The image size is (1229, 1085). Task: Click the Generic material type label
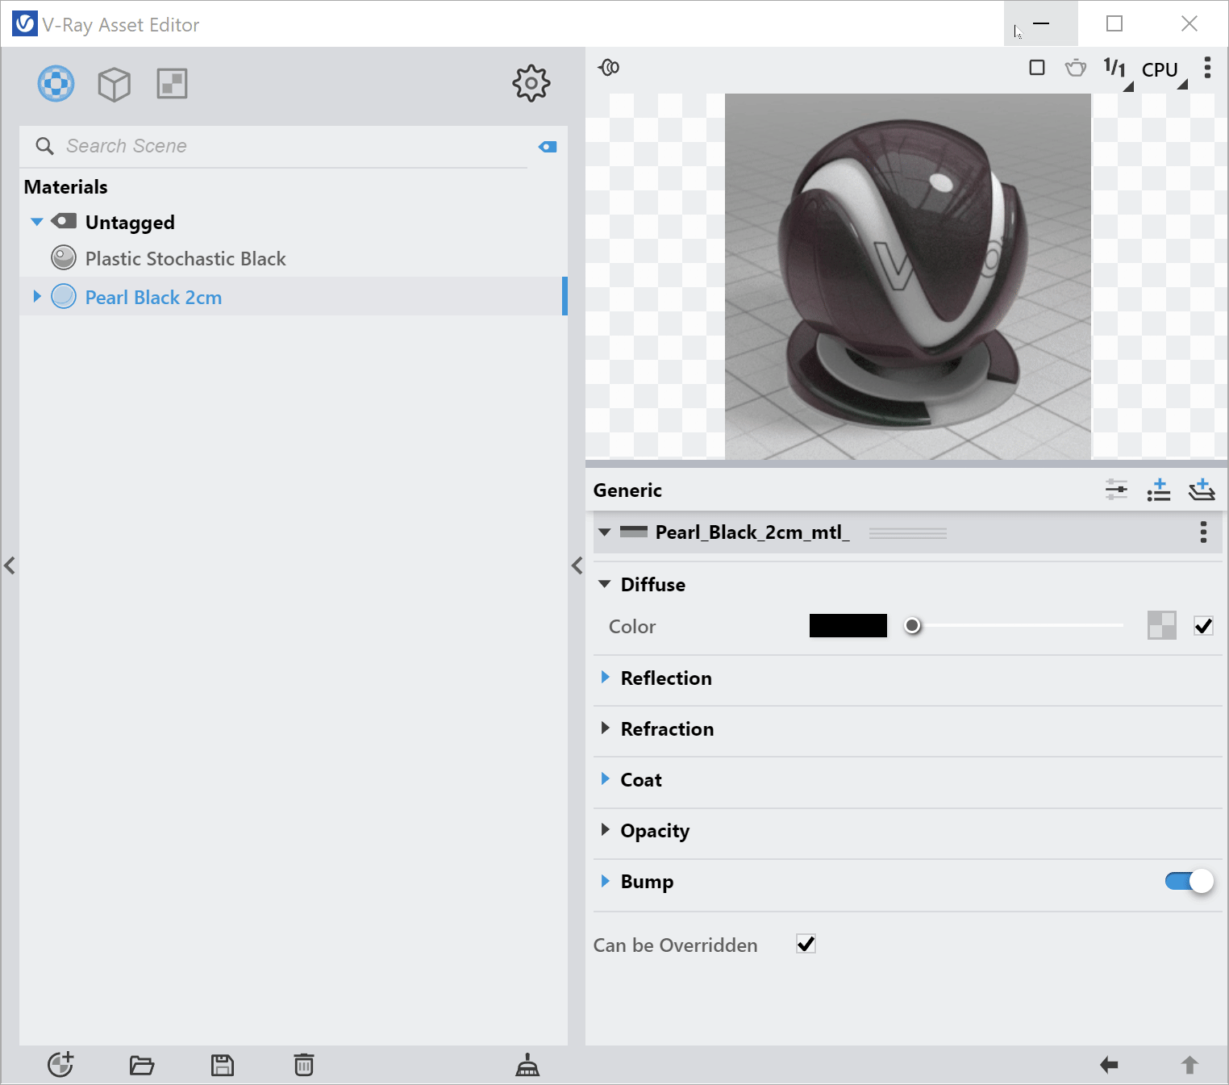pyautogui.click(x=627, y=490)
